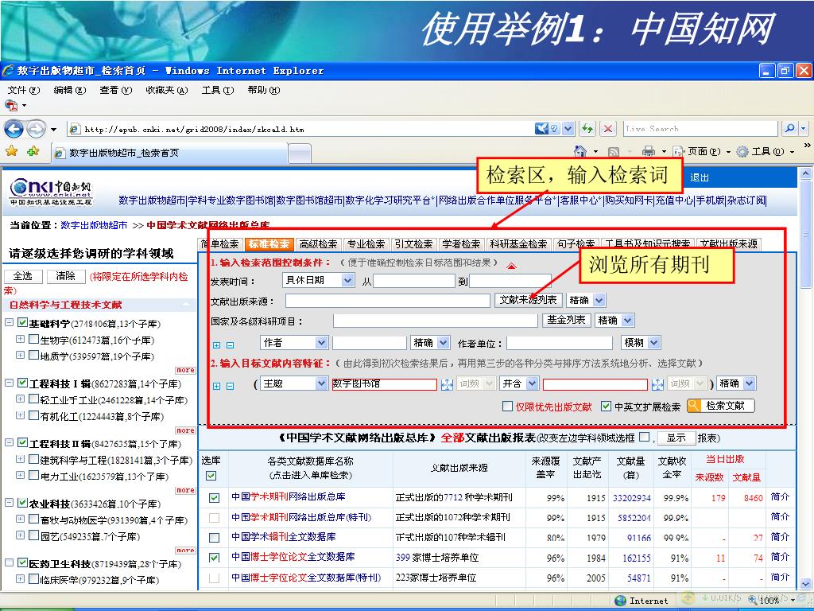
Task: Click the browser Back arrow button
Action: (x=13, y=129)
